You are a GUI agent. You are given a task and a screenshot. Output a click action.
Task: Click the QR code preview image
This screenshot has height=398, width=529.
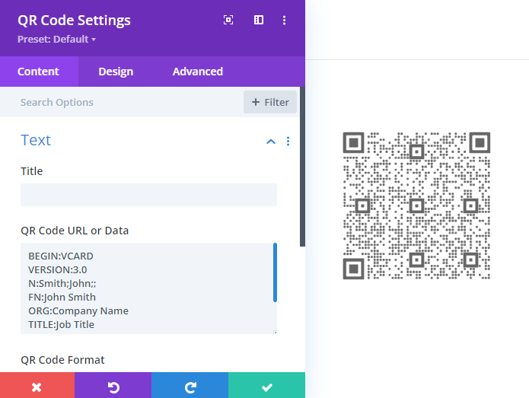[x=416, y=205]
